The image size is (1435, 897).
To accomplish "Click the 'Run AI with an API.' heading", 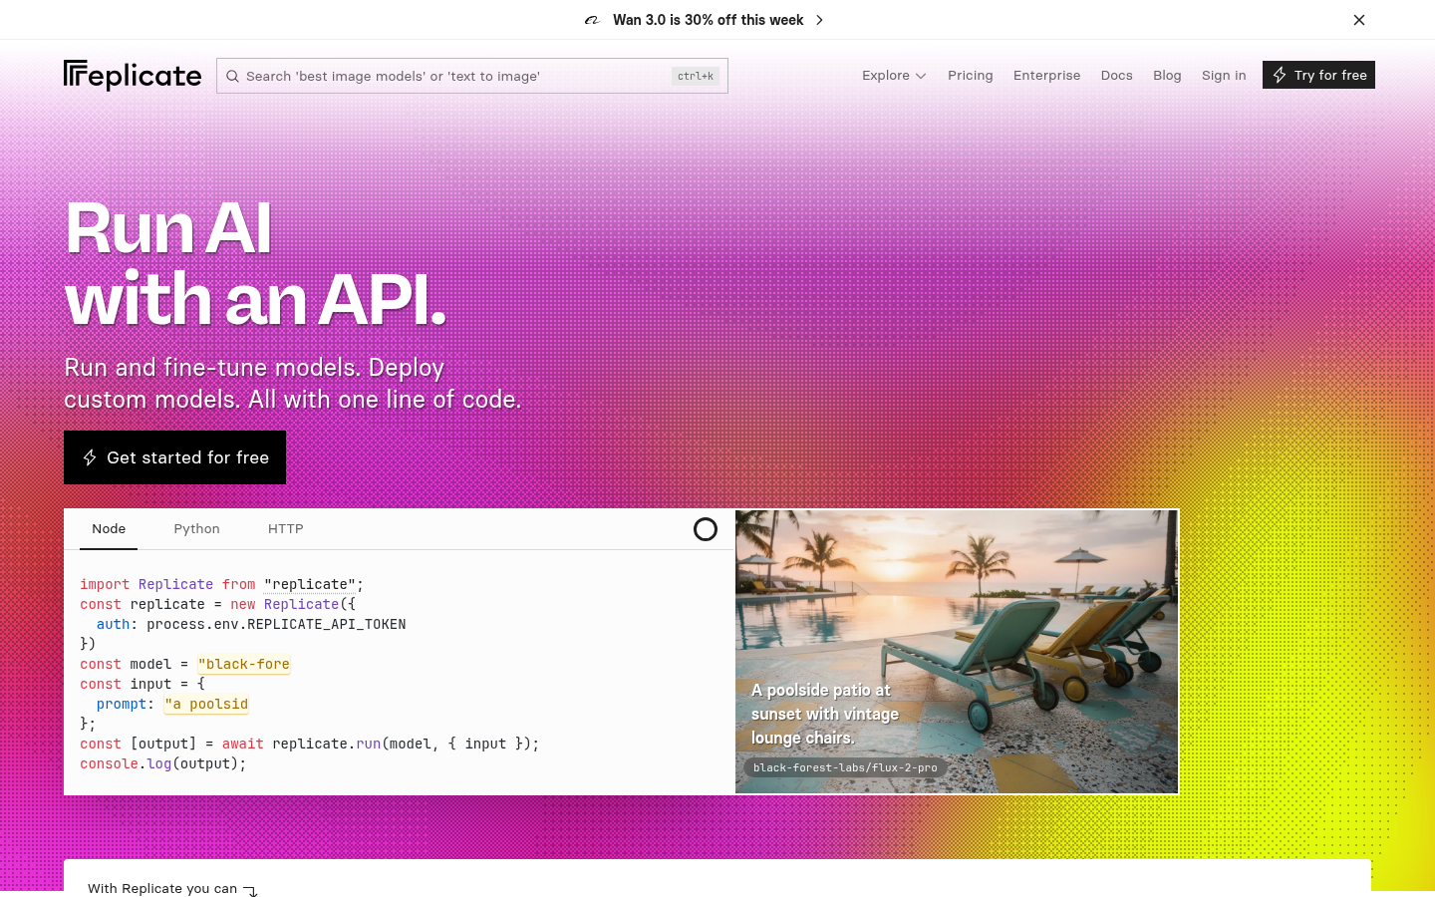I will 255,264.
